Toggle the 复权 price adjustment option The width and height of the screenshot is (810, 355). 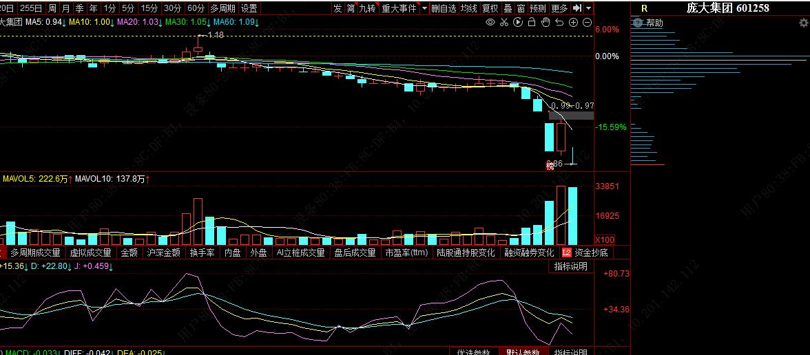coord(490,8)
